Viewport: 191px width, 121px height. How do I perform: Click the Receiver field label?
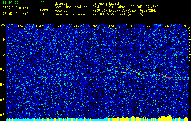[62, 11]
